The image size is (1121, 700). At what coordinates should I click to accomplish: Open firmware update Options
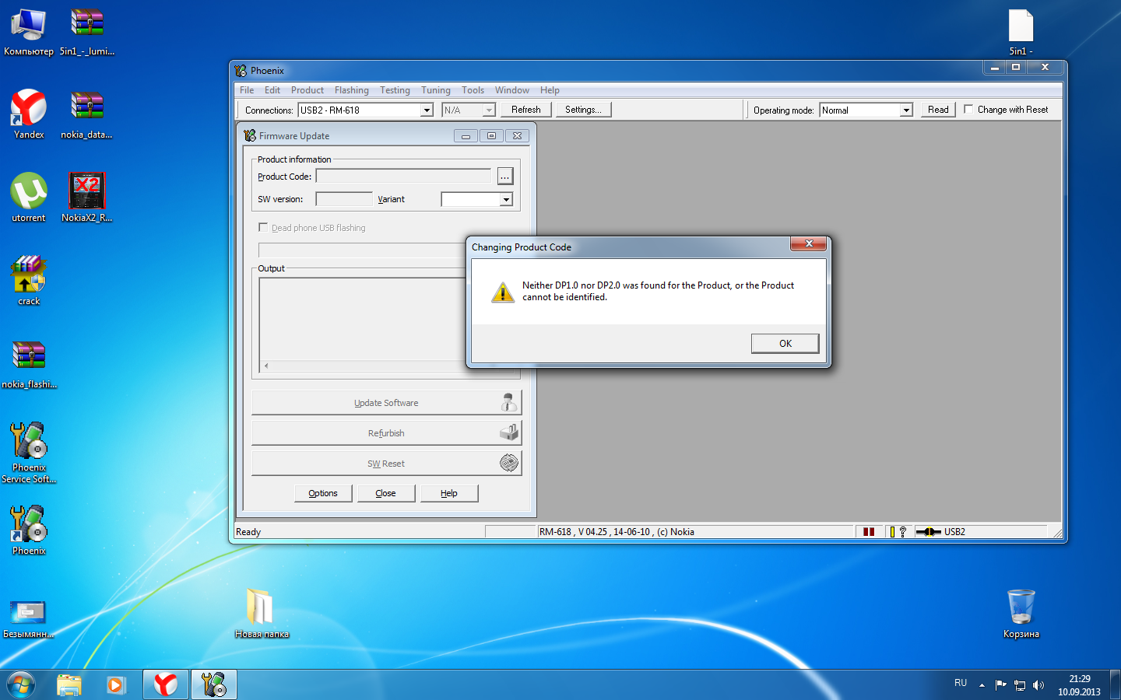323,493
